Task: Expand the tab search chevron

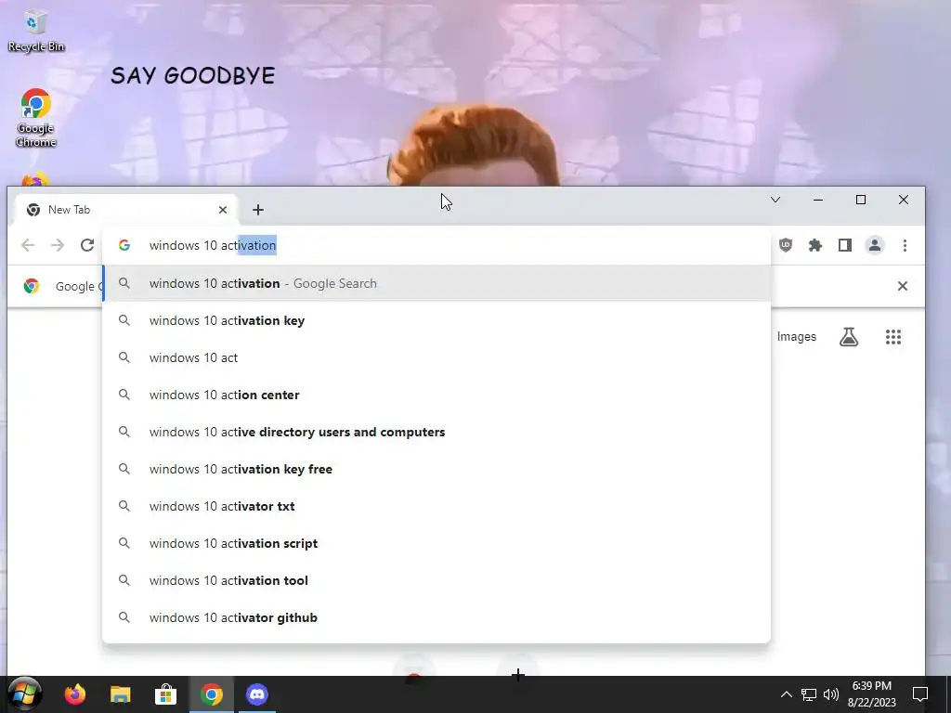Action: [775, 200]
